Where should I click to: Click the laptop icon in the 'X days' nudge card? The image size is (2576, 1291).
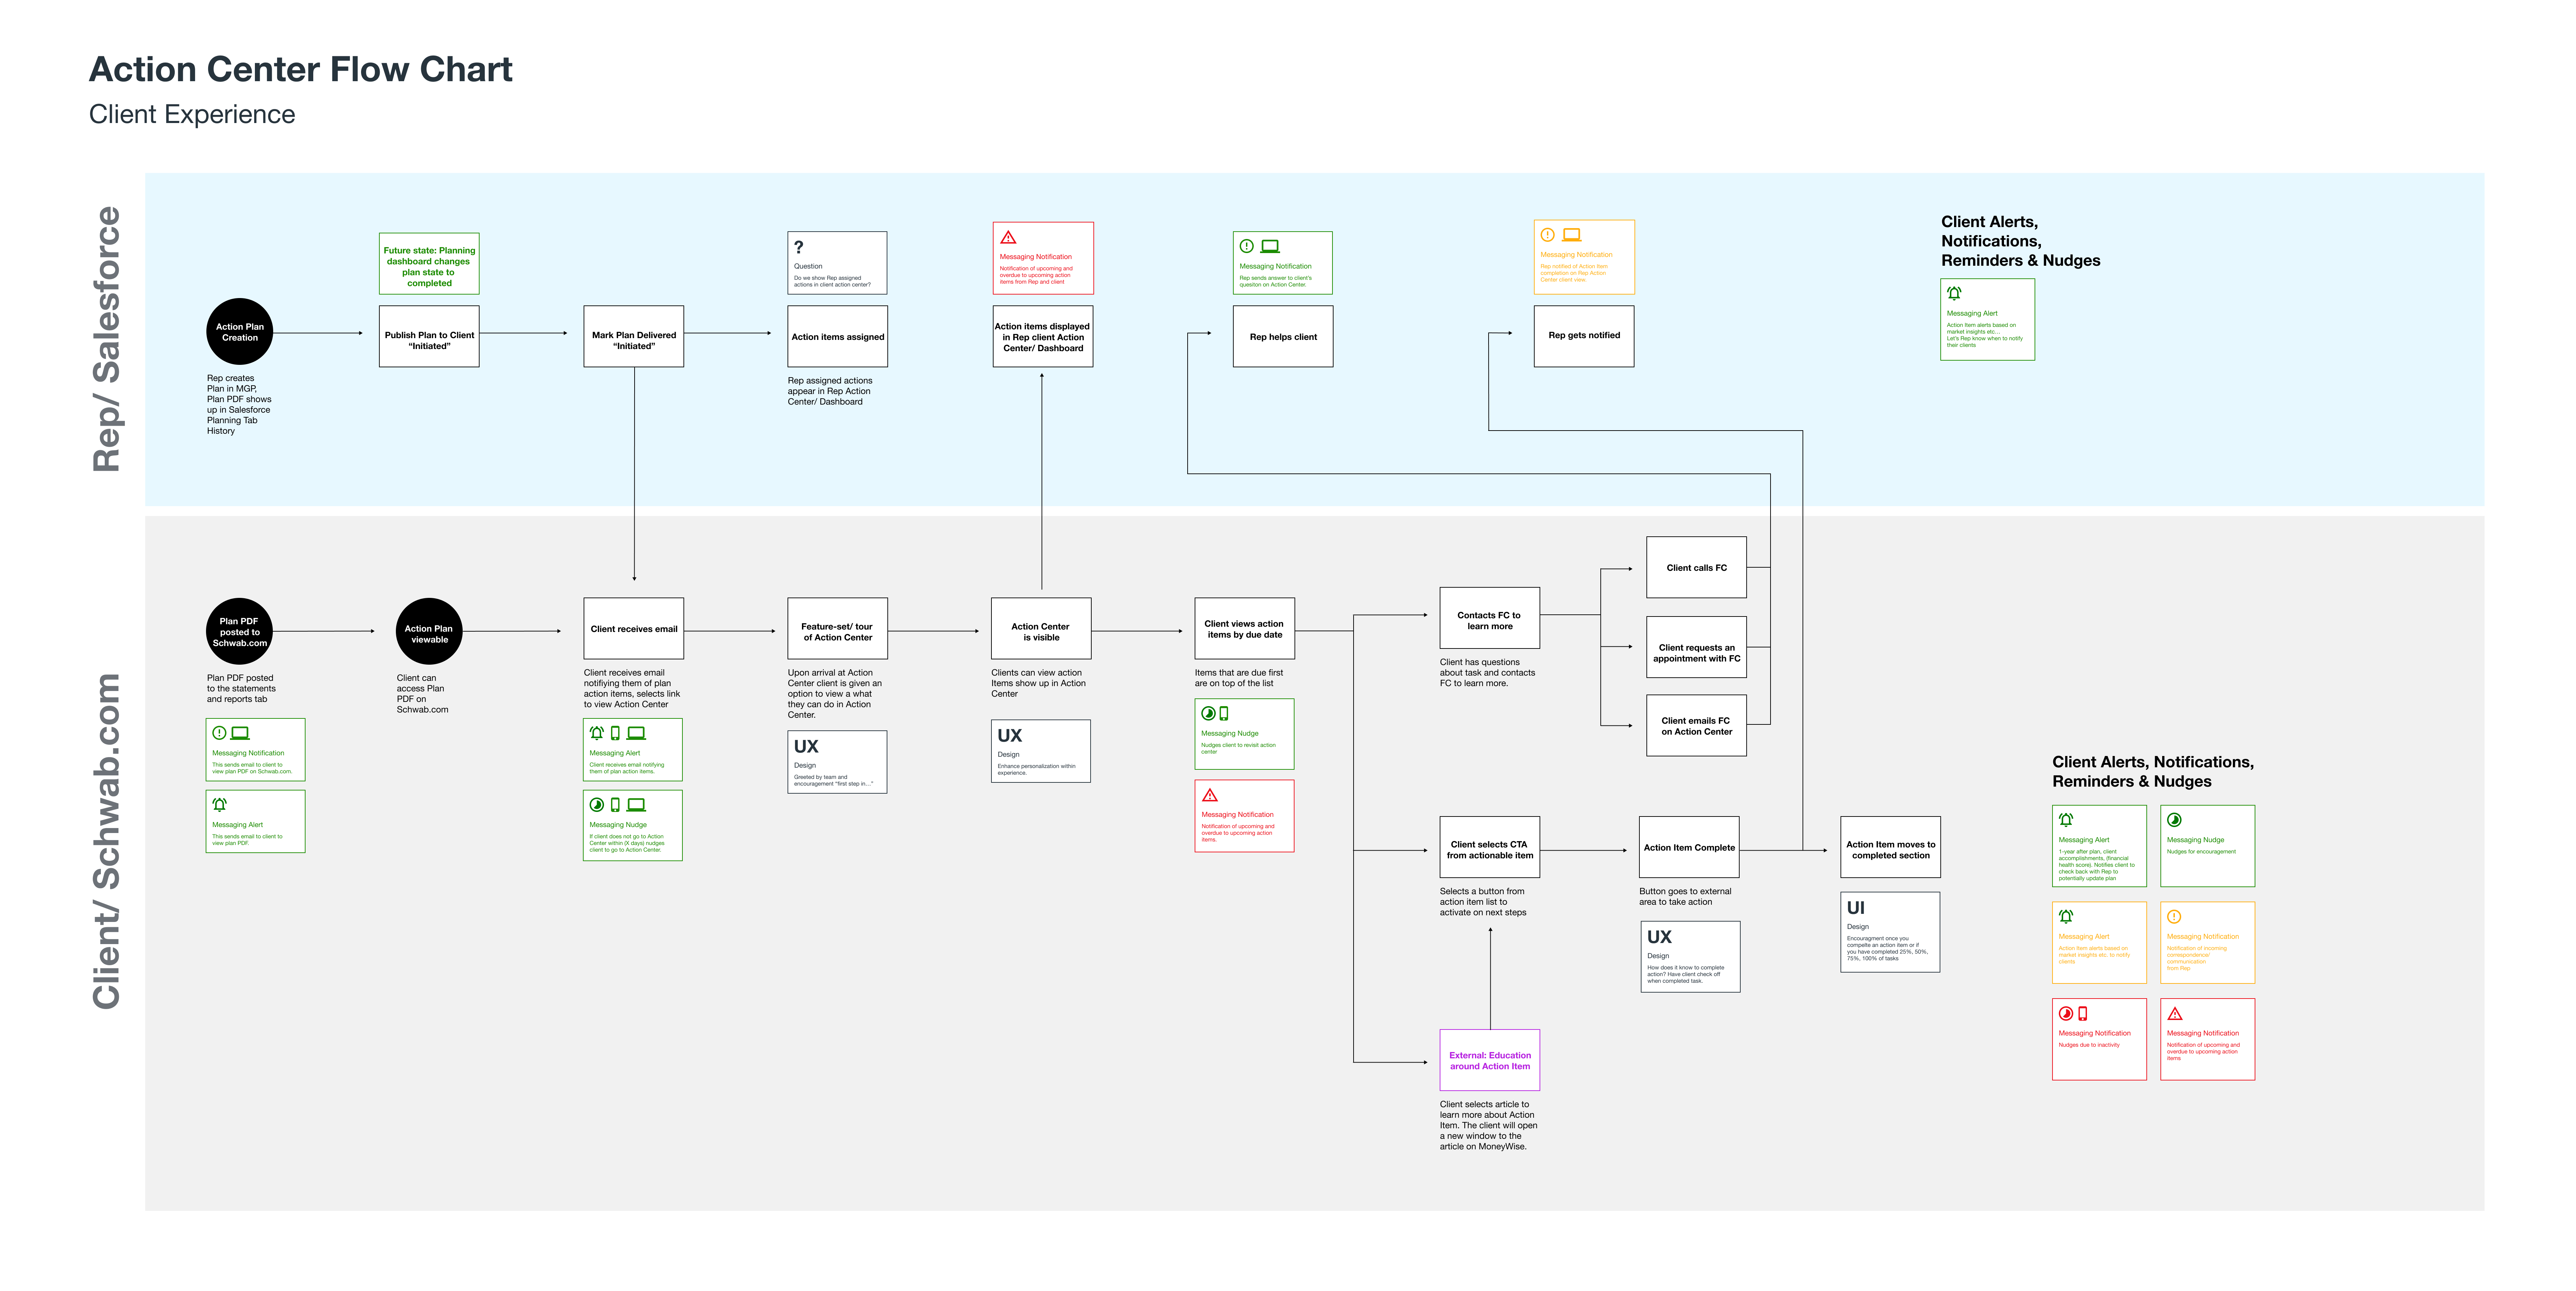636,805
